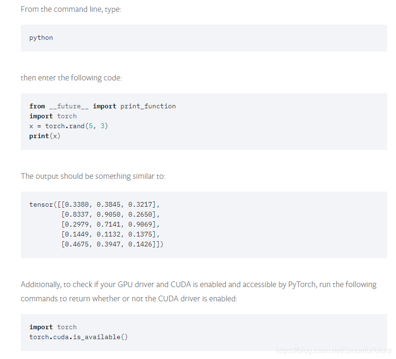Screen dimensions: 396x359
Task: Click the 'from __future__ import print_function' line
Action: (102, 106)
